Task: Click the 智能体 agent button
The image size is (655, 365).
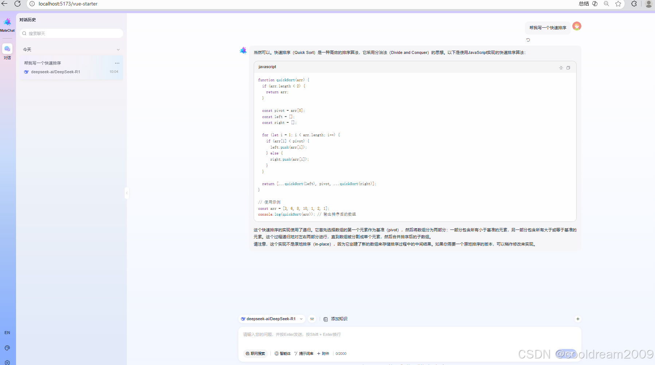Action: [x=282, y=353]
